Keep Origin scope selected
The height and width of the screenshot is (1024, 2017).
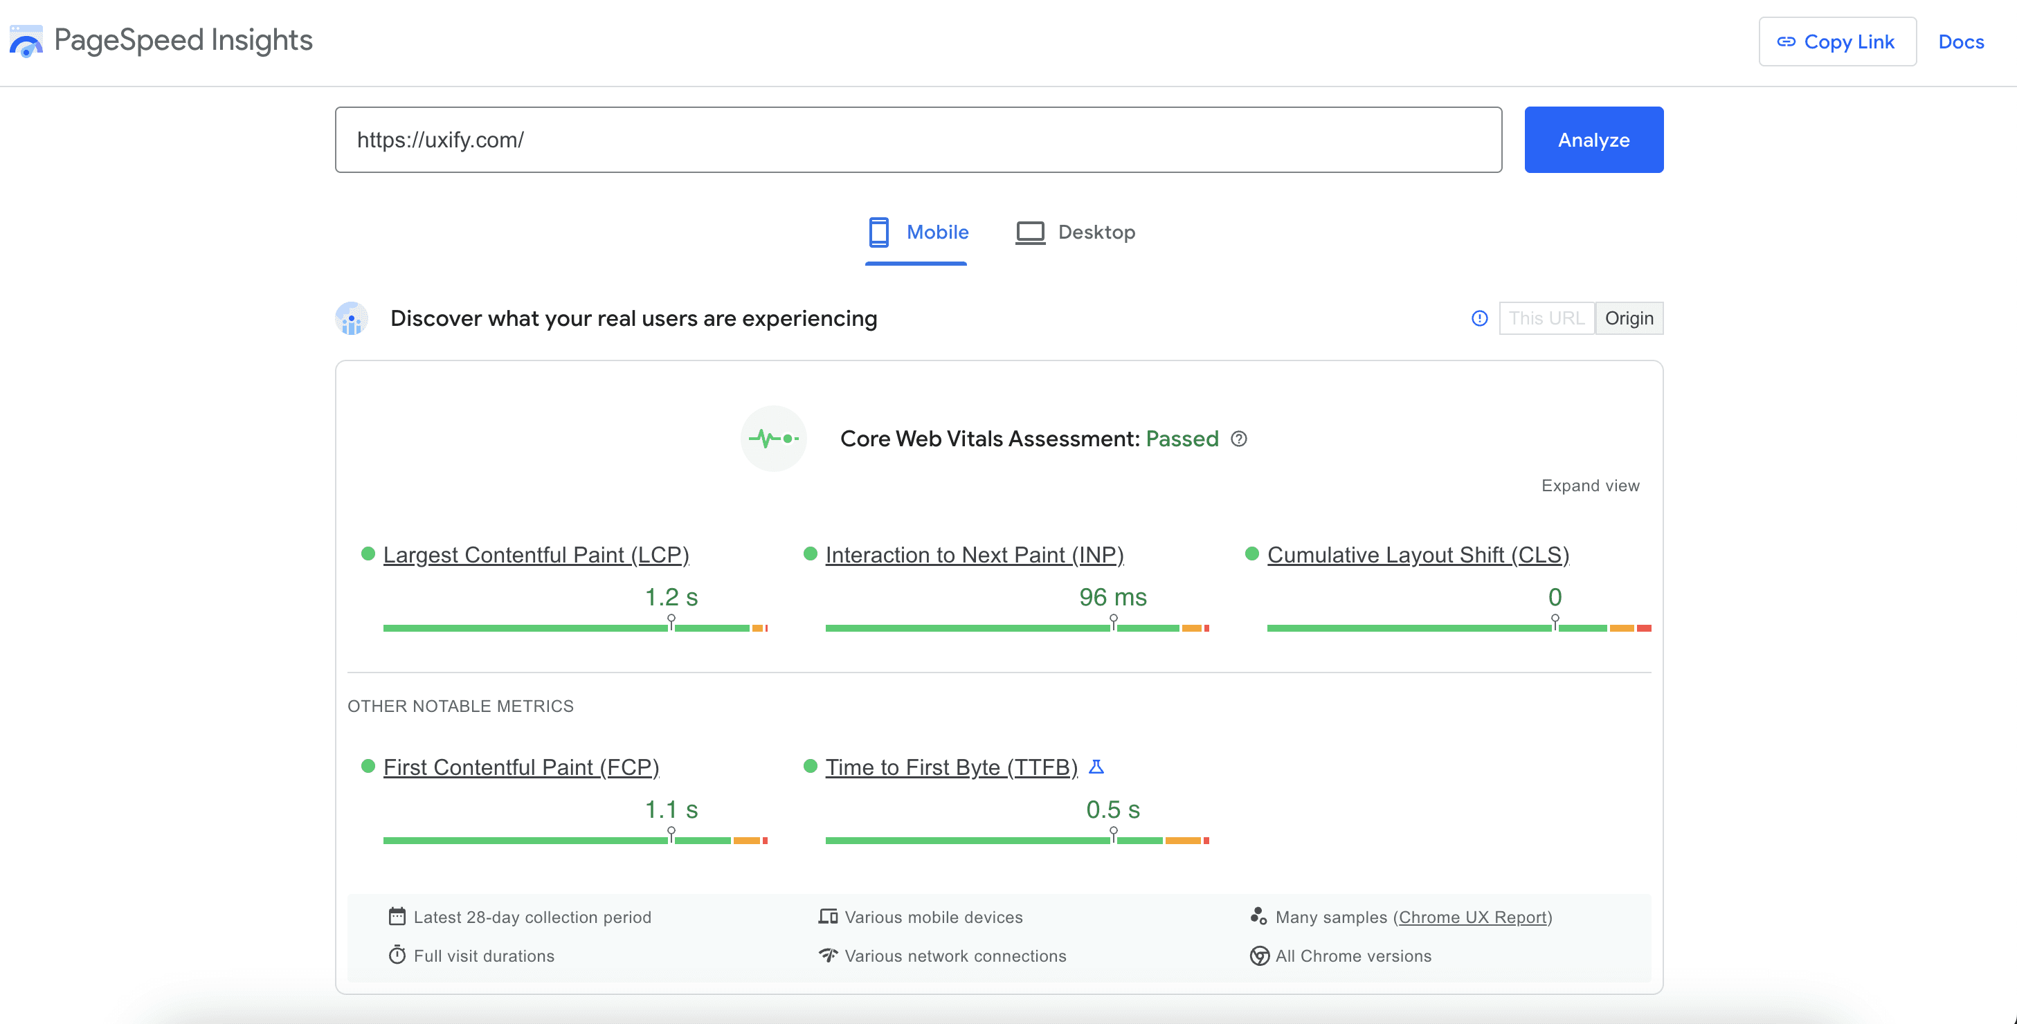pyautogui.click(x=1629, y=318)
